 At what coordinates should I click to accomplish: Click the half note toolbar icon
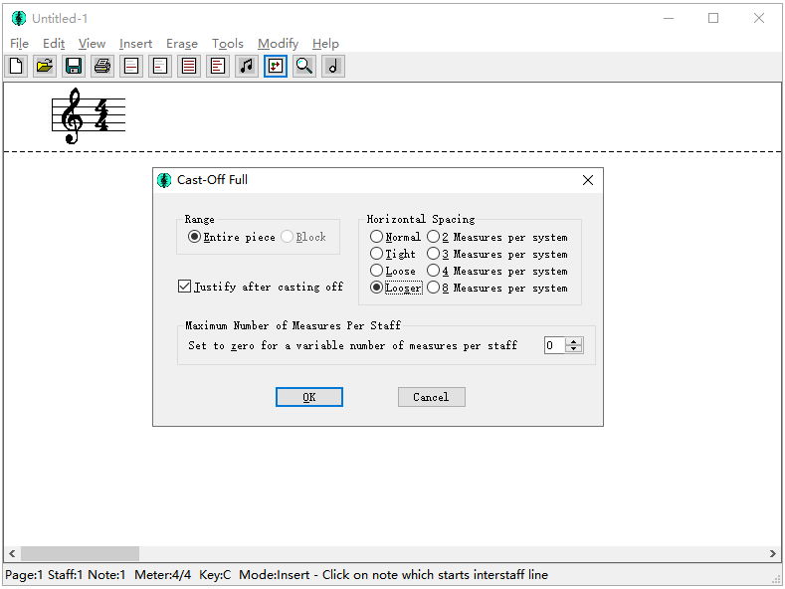(x=333, y=66)
